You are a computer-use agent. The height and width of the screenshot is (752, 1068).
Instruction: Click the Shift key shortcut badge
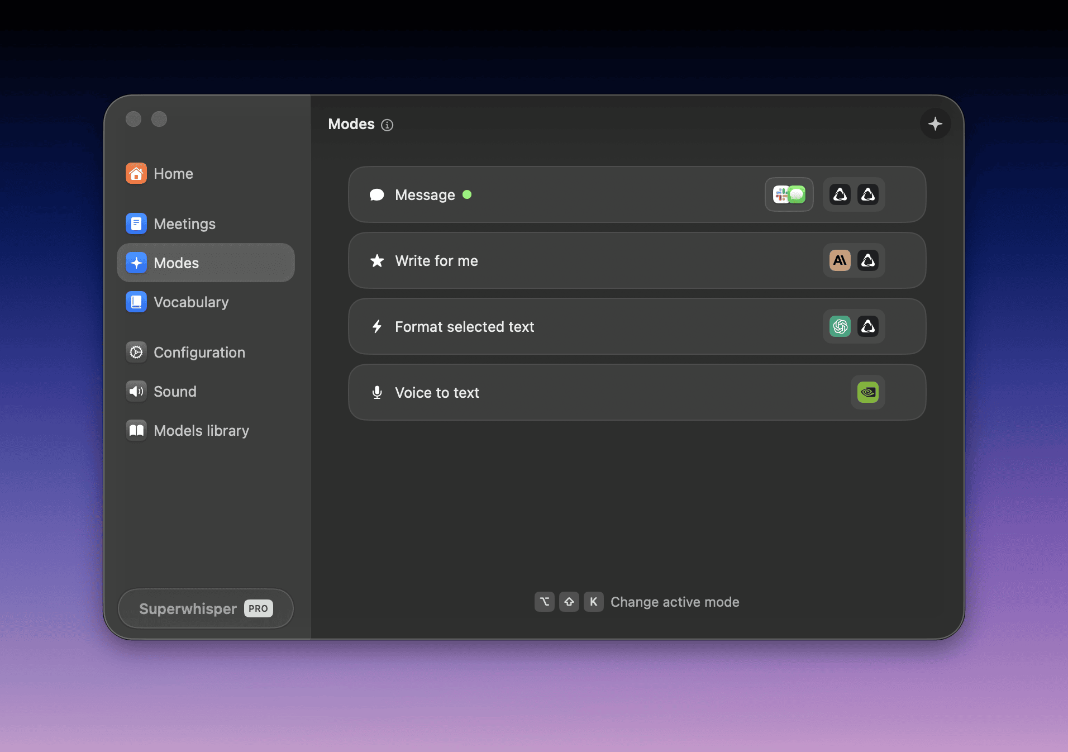[569, 602]
